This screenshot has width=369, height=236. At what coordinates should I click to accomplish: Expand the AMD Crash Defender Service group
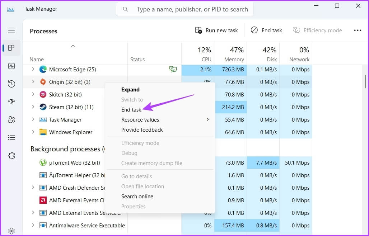pos(33,188)
